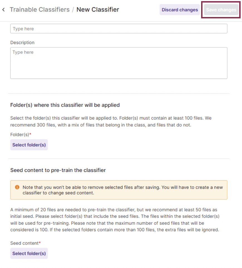Click the back chevron beside Trainable Classifiers
242x268 pixels.
click(4, 9)
